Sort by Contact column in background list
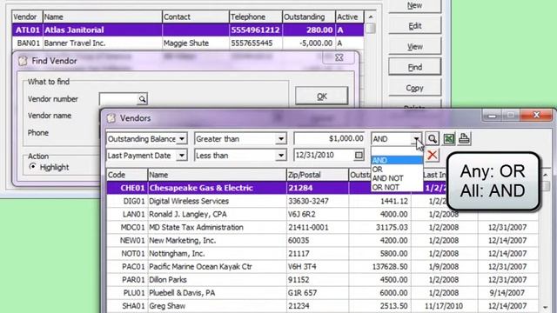The width and height of the screenshot is (557, 313). click(195, 17)
